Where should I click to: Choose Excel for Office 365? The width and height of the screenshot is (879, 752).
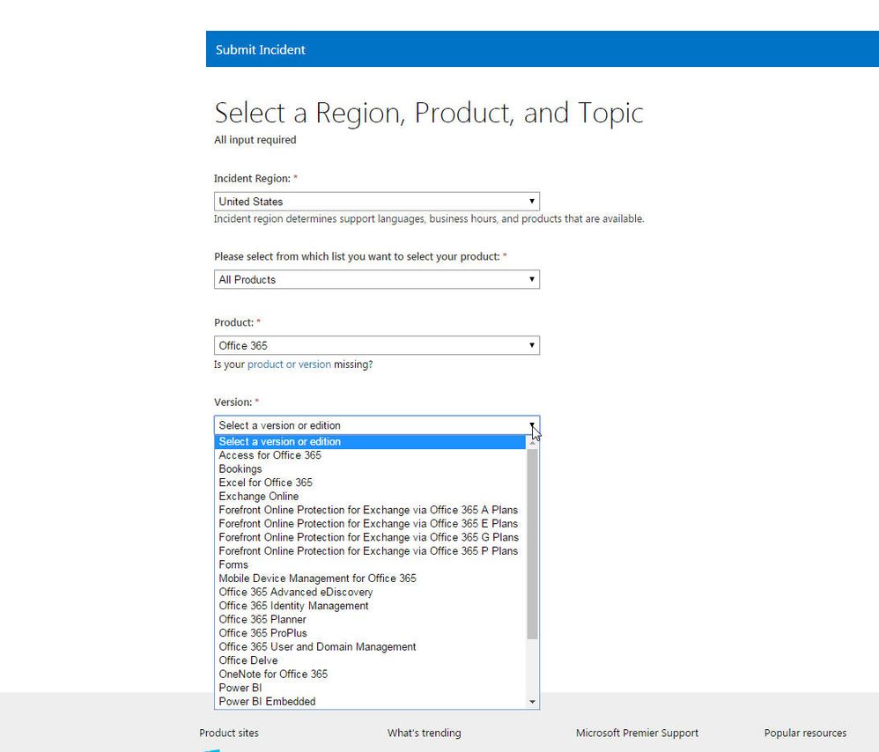click(x=370, y=483)
